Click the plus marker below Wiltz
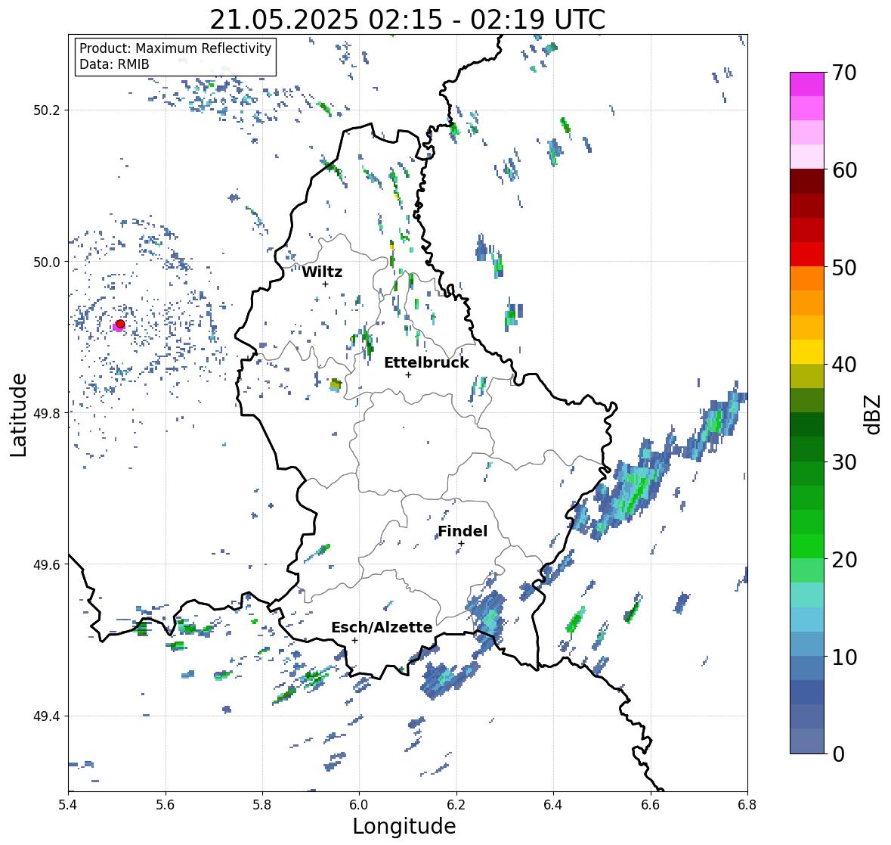 325,284
